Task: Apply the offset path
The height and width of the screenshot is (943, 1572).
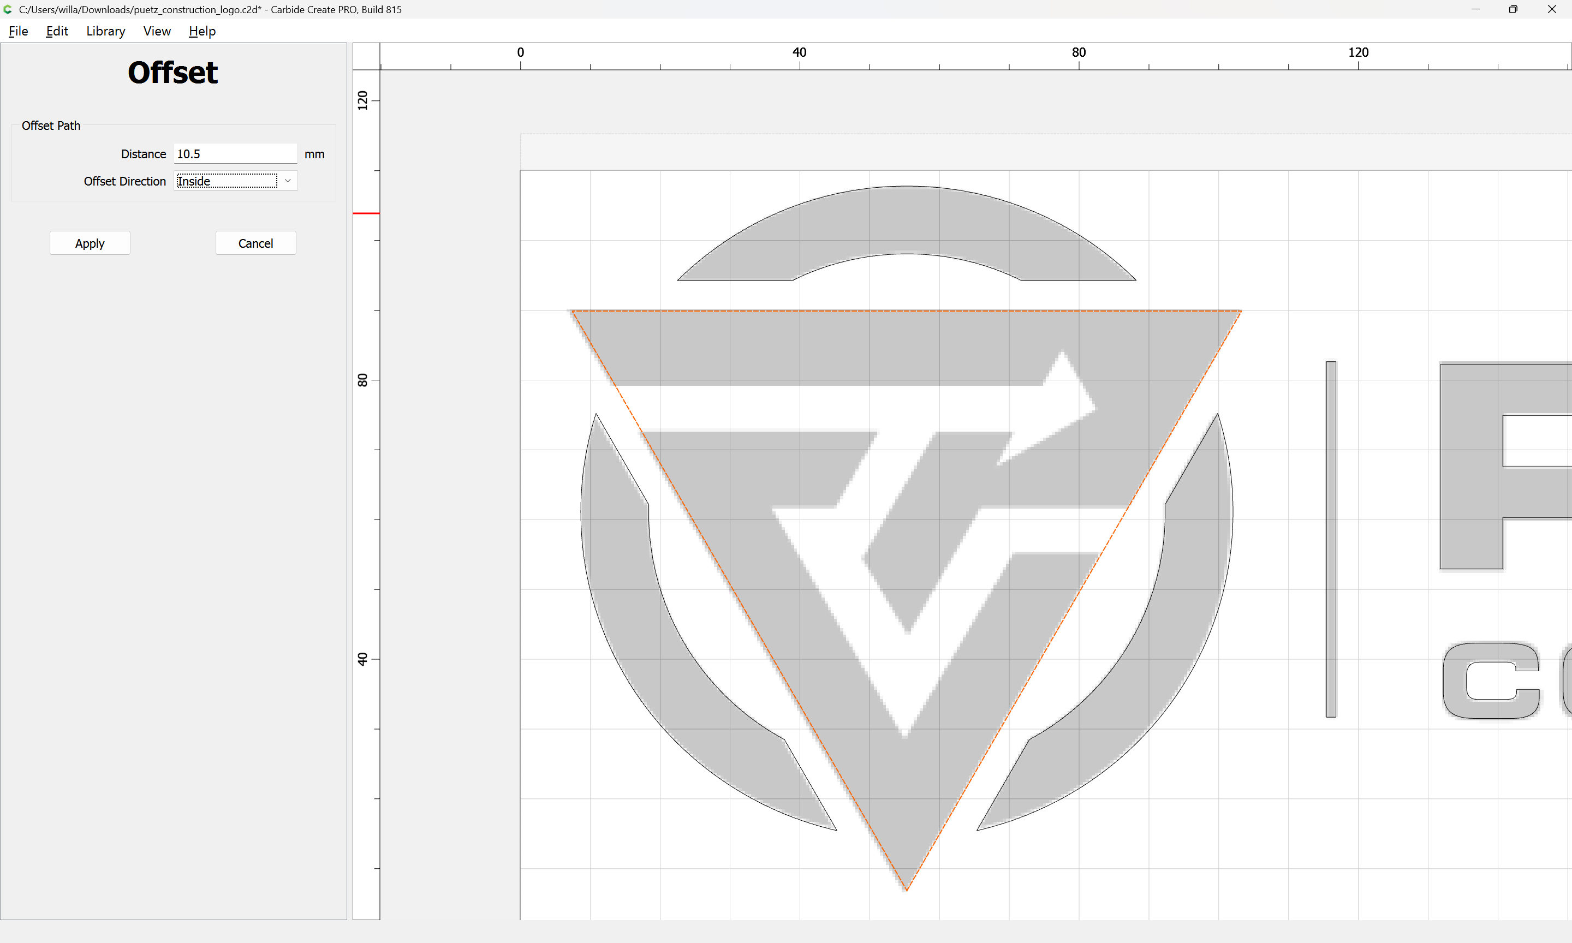Action: 90,243
